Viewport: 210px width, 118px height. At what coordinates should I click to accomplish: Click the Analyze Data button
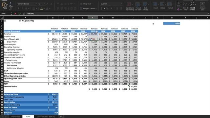click(202, 6)
